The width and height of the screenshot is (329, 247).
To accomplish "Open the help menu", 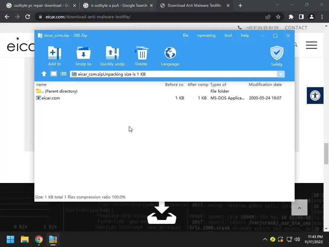I will click(x=245, y=35).
